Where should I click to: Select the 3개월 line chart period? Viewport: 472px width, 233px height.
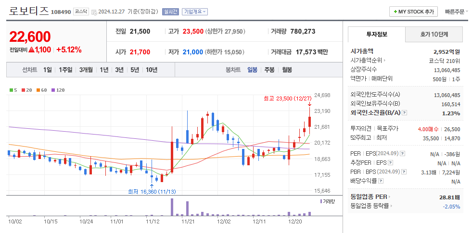(87, 70)
